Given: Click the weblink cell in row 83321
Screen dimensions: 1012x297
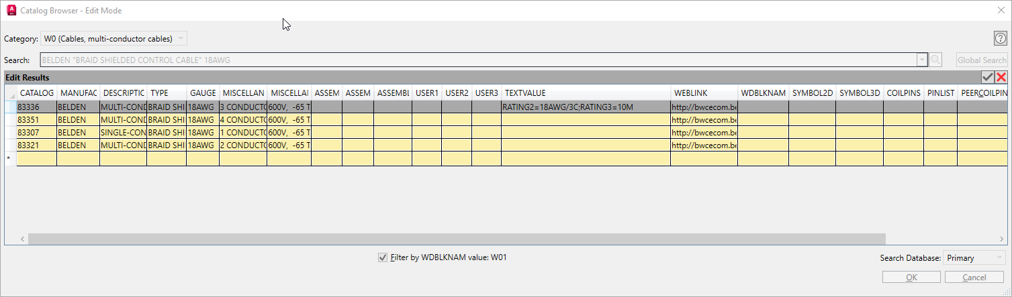Looking at the screenshot, I should click(704, 145).
